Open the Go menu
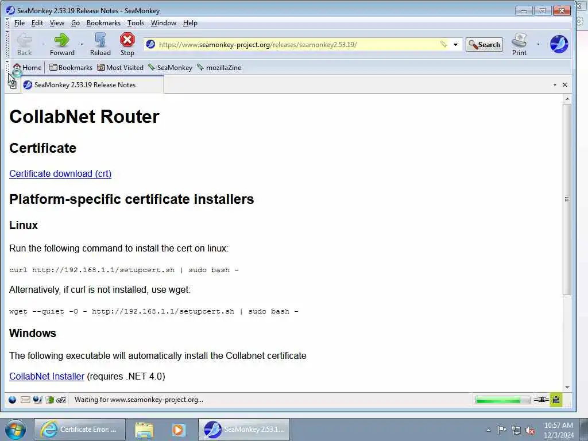 tap(75, 23)
